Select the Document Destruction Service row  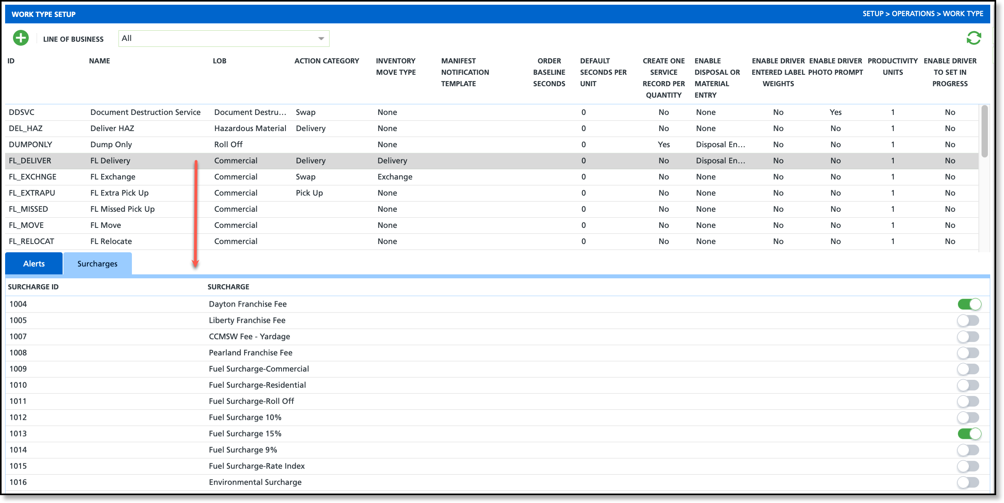pyautogui.click(x=145, y=112)
